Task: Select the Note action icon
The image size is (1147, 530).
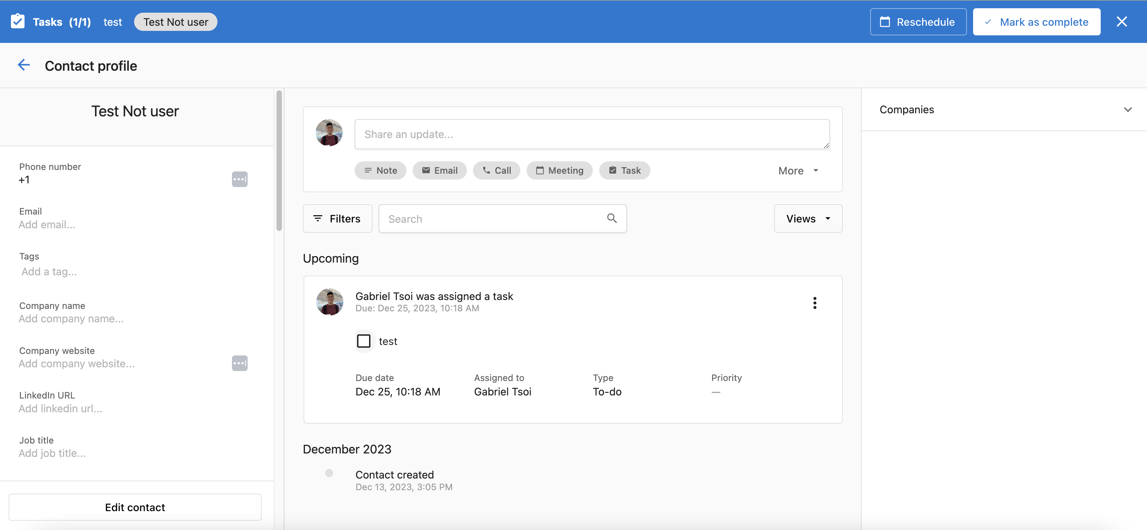Action: [x=380, y=170]
